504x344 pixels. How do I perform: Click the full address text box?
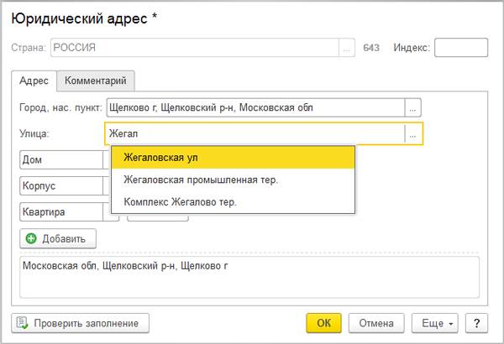(x=249, y=277)
